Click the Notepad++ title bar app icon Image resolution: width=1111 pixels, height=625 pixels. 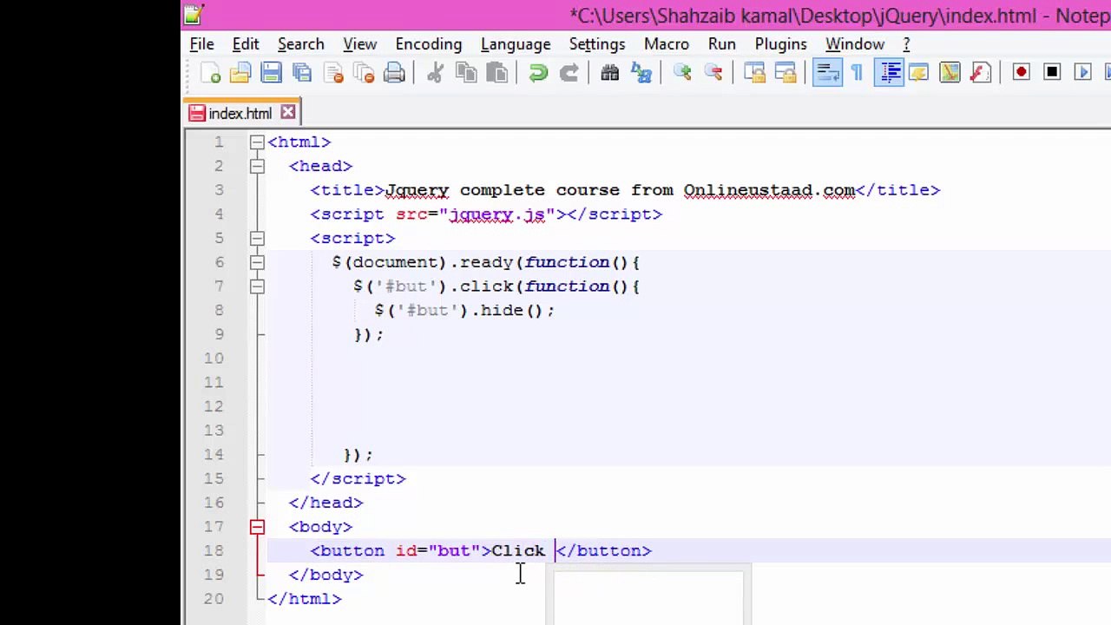pos(194,14)
